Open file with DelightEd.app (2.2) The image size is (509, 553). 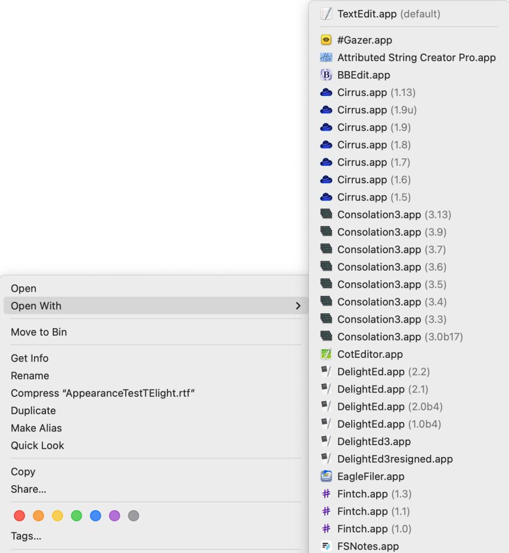point(371,372)
